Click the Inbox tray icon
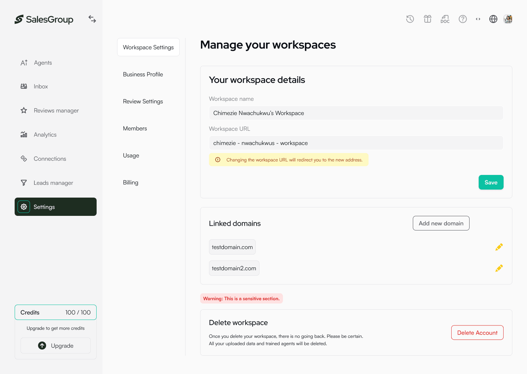Viewport: 527px width, 374px height. (24, 86)
